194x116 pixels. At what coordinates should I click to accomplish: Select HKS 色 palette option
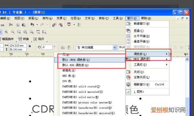pyautogui.click(x=90, y=76)
